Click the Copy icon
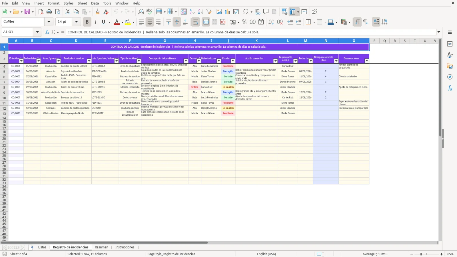 pyautogui.click(x=76, y=12)
